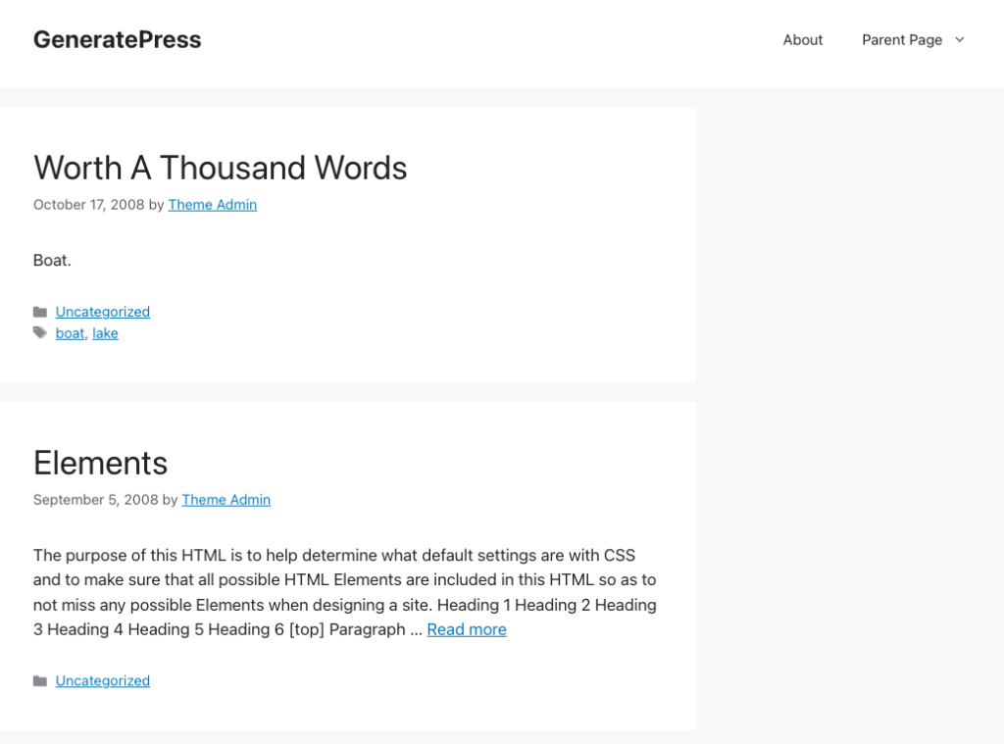This screenshot has height=744, width=1004.
Task: Click the October 17, 2008 post date
Action: (x=88, y=205)
